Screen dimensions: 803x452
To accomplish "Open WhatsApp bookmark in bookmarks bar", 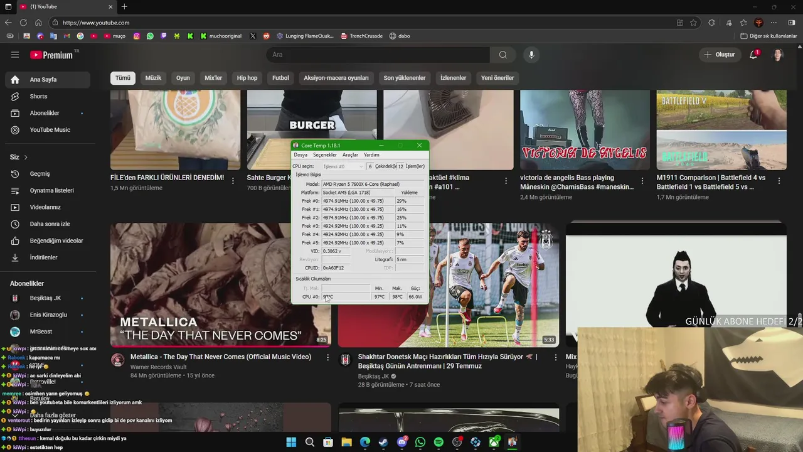I will pos(150,36).
